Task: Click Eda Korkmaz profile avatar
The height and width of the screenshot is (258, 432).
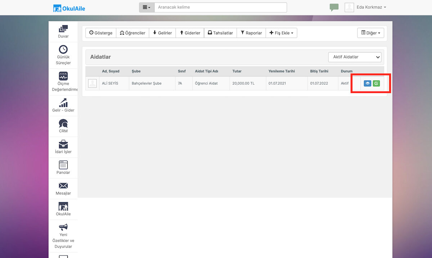Action: [349, 8]
